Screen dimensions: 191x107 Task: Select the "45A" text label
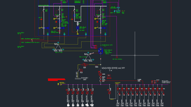pyautogui.click(x=81, y=73)
